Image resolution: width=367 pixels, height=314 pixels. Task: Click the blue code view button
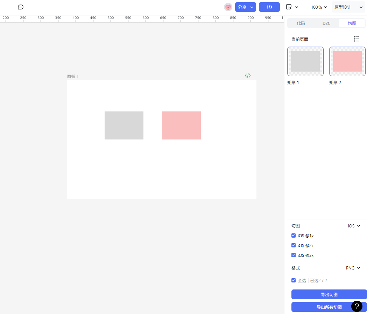pos(269,7)
